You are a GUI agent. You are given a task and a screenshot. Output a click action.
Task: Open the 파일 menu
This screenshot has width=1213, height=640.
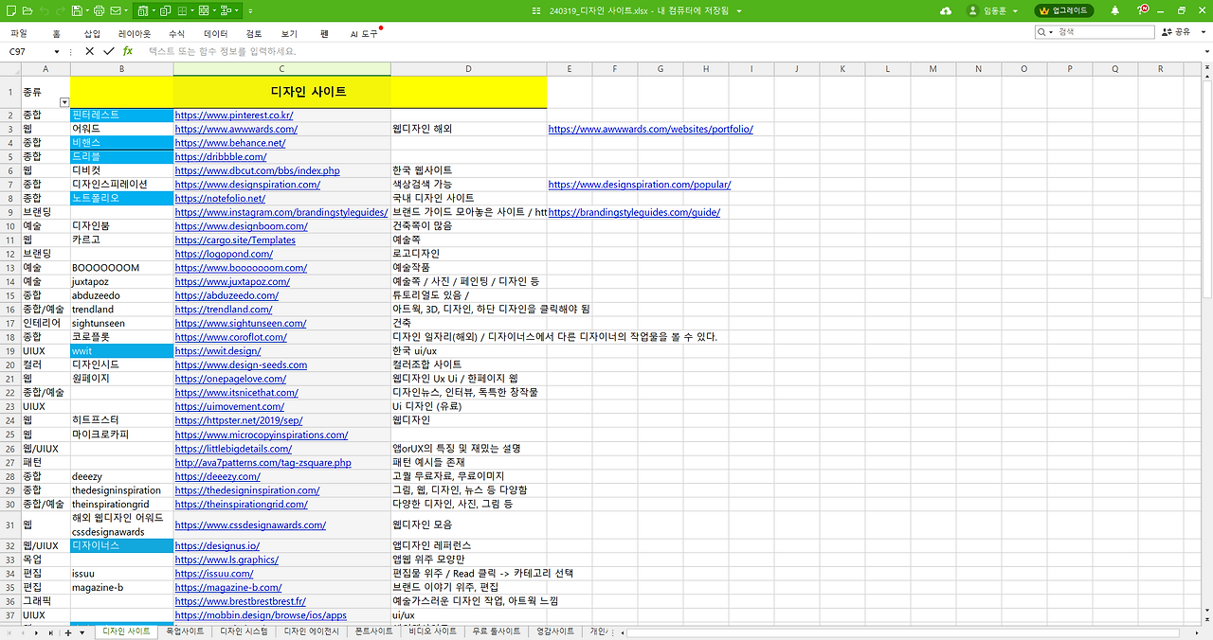(18, 32)
